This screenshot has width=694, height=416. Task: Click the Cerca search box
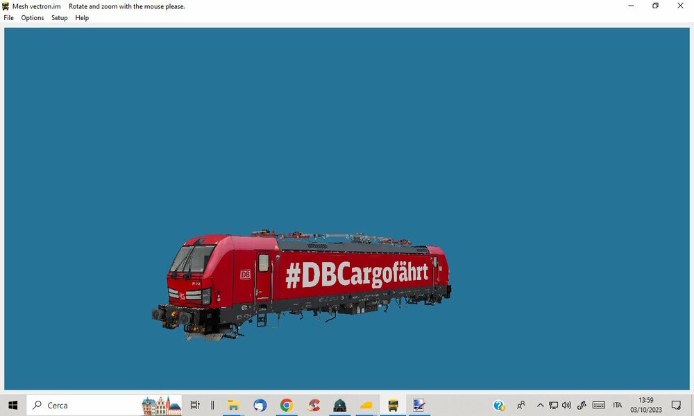coord(104,405)
